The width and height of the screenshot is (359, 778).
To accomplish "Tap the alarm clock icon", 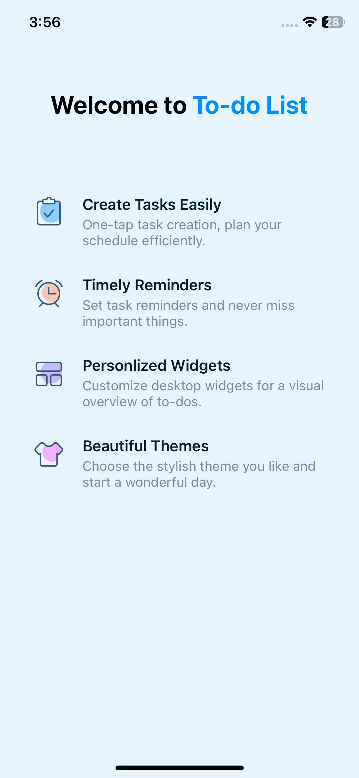I will click(49, 293).
